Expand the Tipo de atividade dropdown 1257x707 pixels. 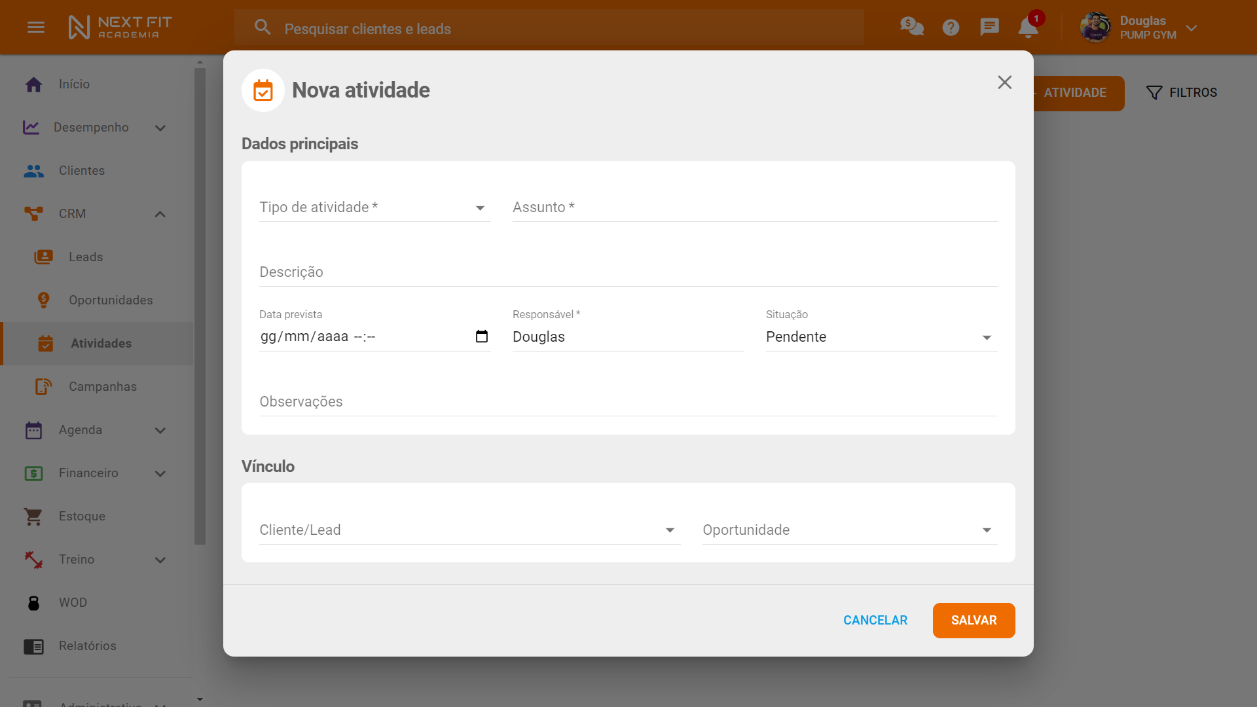click(x=480, y=208)
